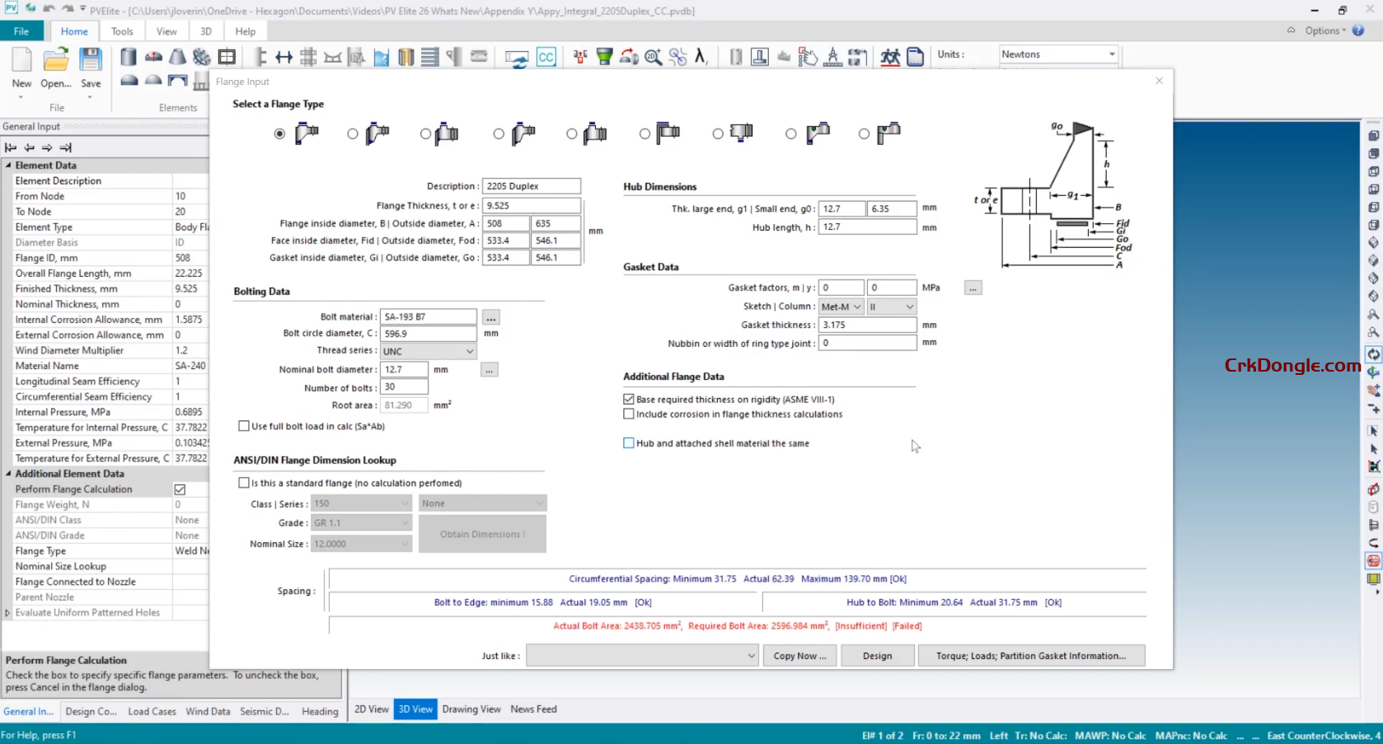Toggle 'Hub and attached shell material the same'
Viewport: 1383px width, 744px height.
[x=629, y=443]
